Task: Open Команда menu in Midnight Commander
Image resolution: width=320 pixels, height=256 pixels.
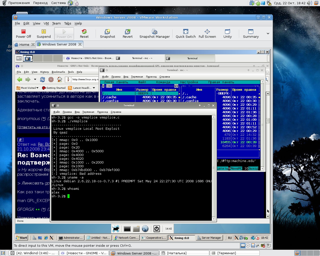Action: pyautogui.click(x=163, y=82)
